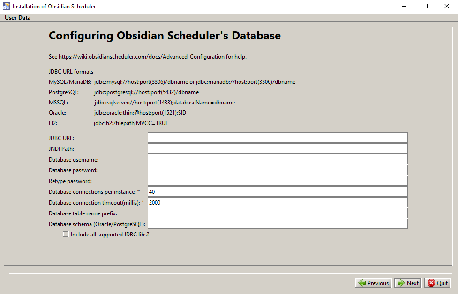Click the Obsidian Scheduler installer title icon

tap(6, 6)
